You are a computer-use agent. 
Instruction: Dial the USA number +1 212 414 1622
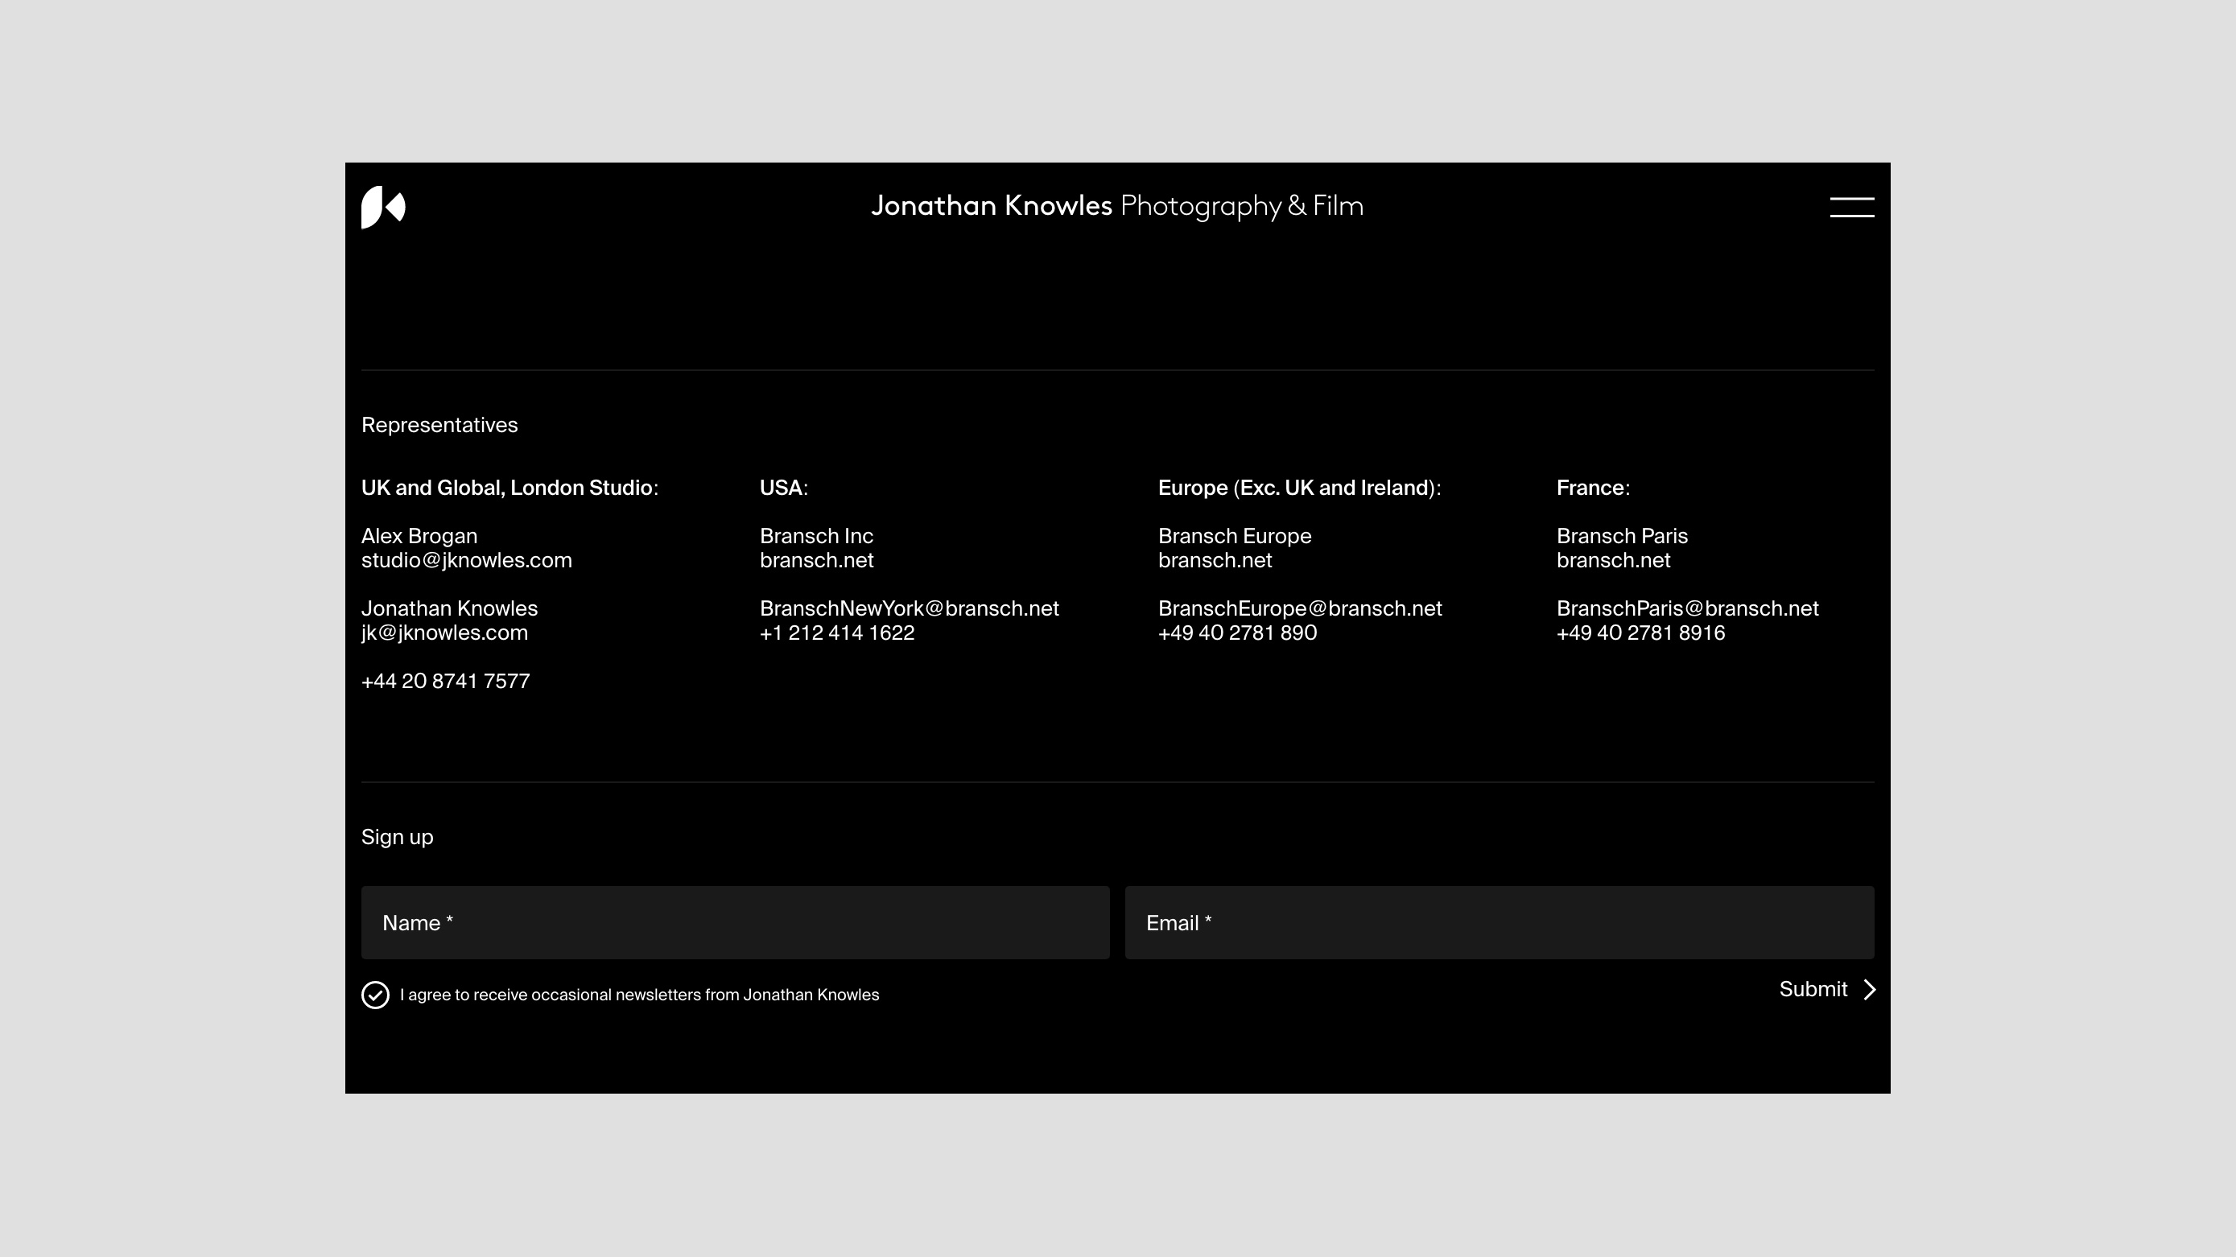coord(837,633)
